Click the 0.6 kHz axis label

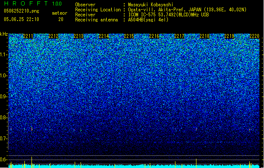pos(4,160)
